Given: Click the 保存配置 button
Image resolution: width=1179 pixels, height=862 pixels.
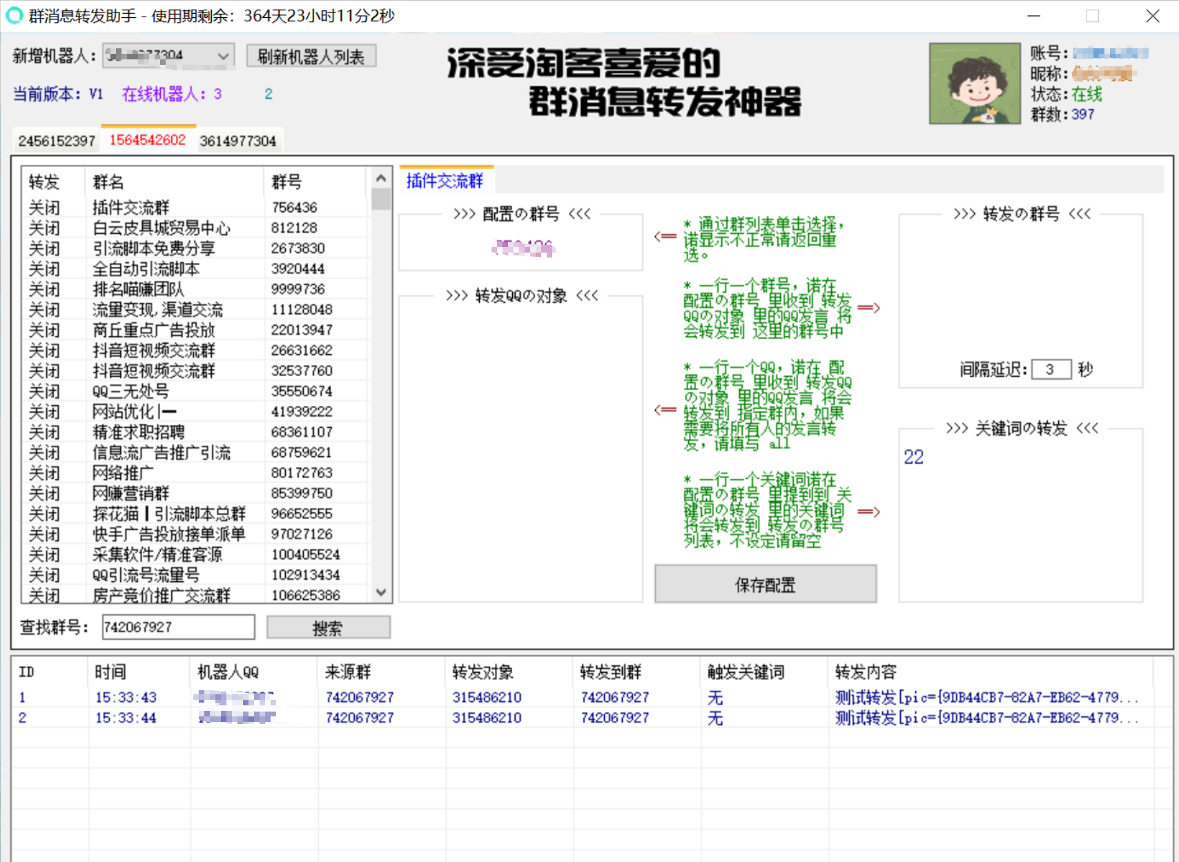Looking at the screenshot, I should pyautogui.click(x=765, y=585).
